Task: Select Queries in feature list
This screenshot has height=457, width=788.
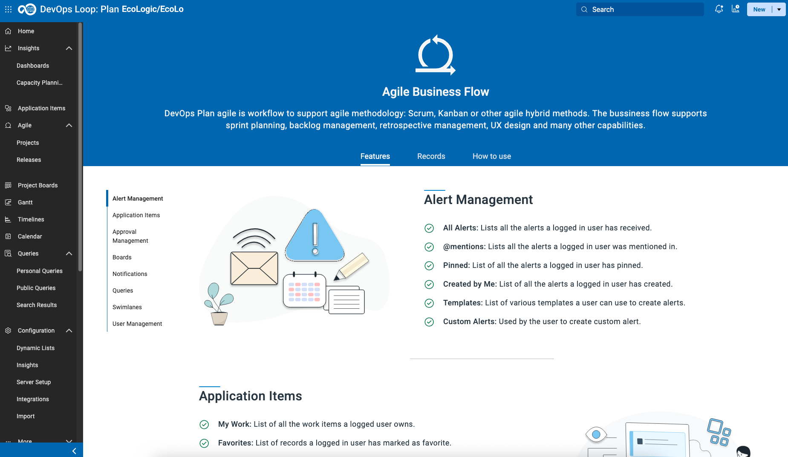Action: [x=123, y=290]
